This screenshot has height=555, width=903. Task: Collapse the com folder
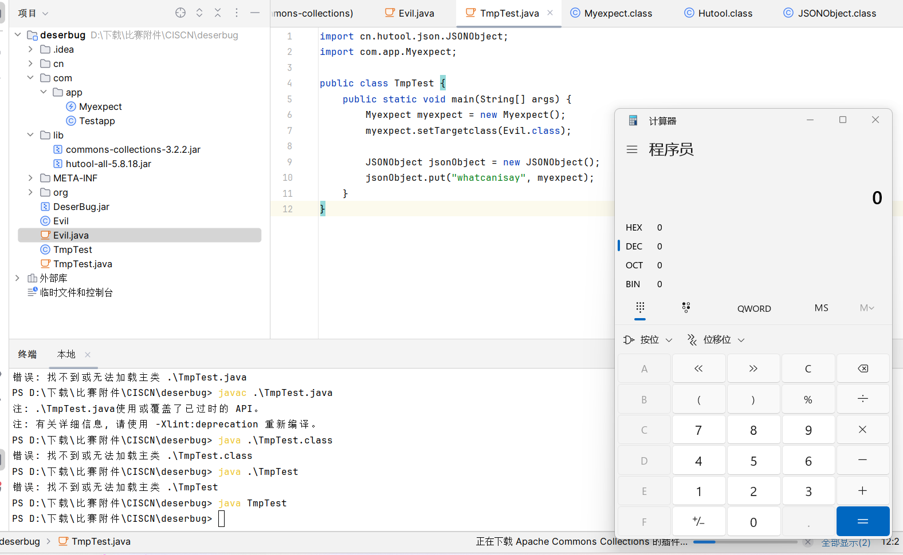point(30,78)
